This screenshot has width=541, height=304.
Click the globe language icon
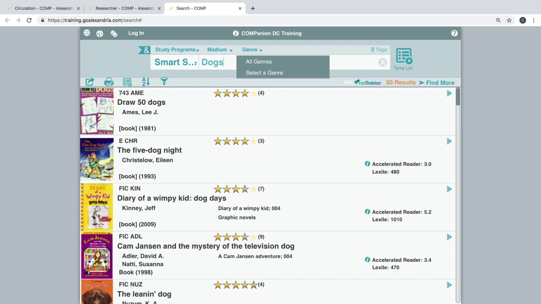[87, 33]
